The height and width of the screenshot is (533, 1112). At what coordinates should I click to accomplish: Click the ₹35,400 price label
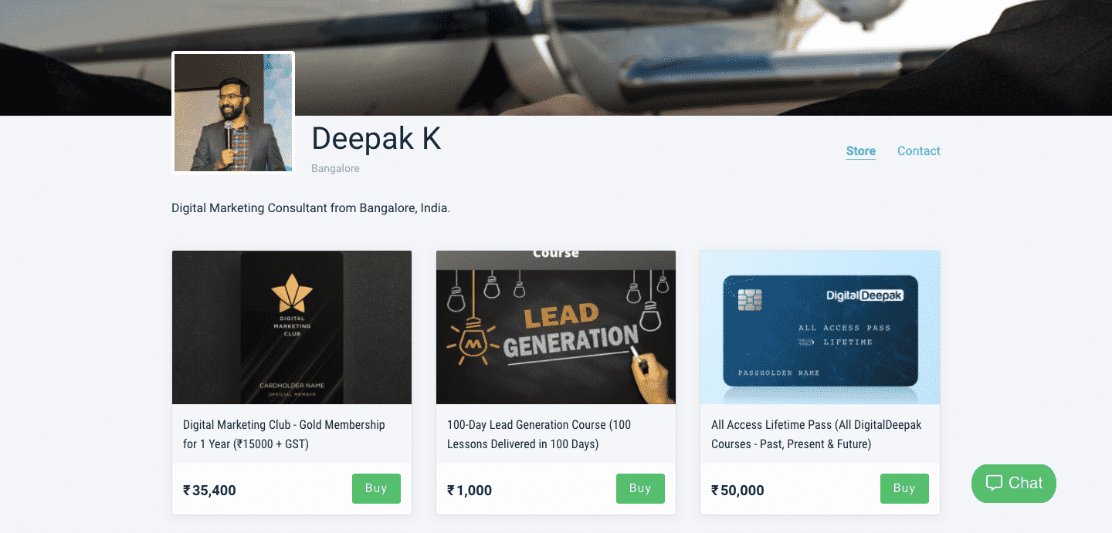tap(209, 491)
